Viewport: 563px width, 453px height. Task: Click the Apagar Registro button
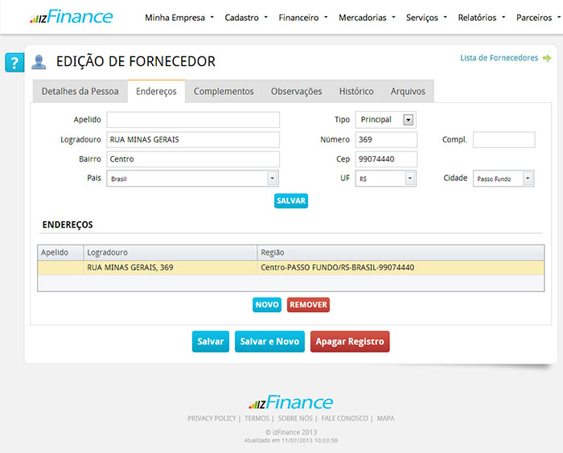point(350,341)
